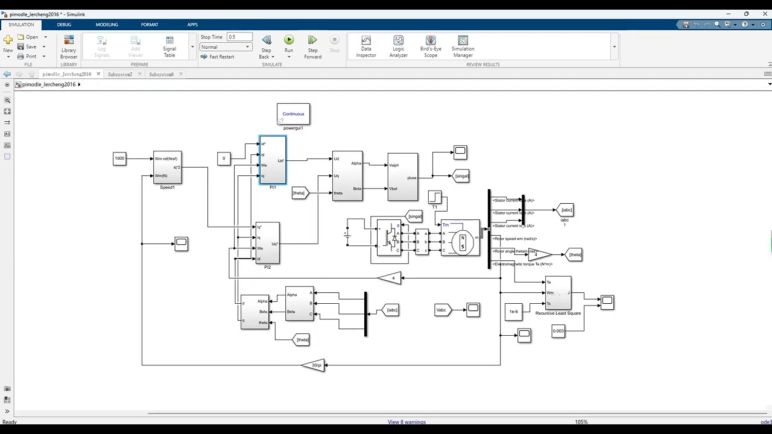Click the Open folder icon
772x434 pixels.
click(21, 37)
